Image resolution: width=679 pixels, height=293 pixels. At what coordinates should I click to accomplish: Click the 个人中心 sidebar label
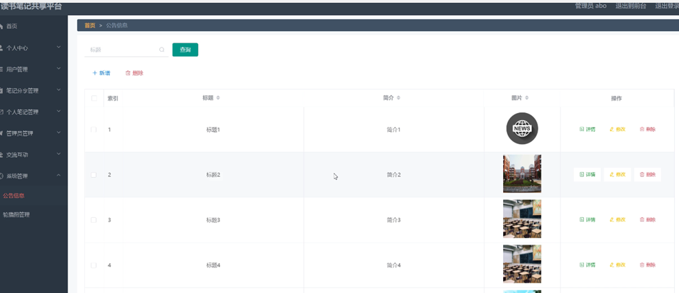(x=17, y=48)
